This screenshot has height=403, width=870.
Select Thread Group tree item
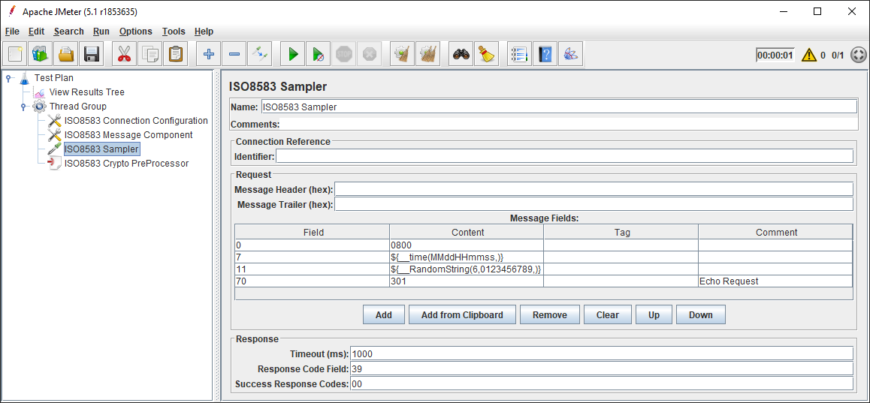(77, 107)
